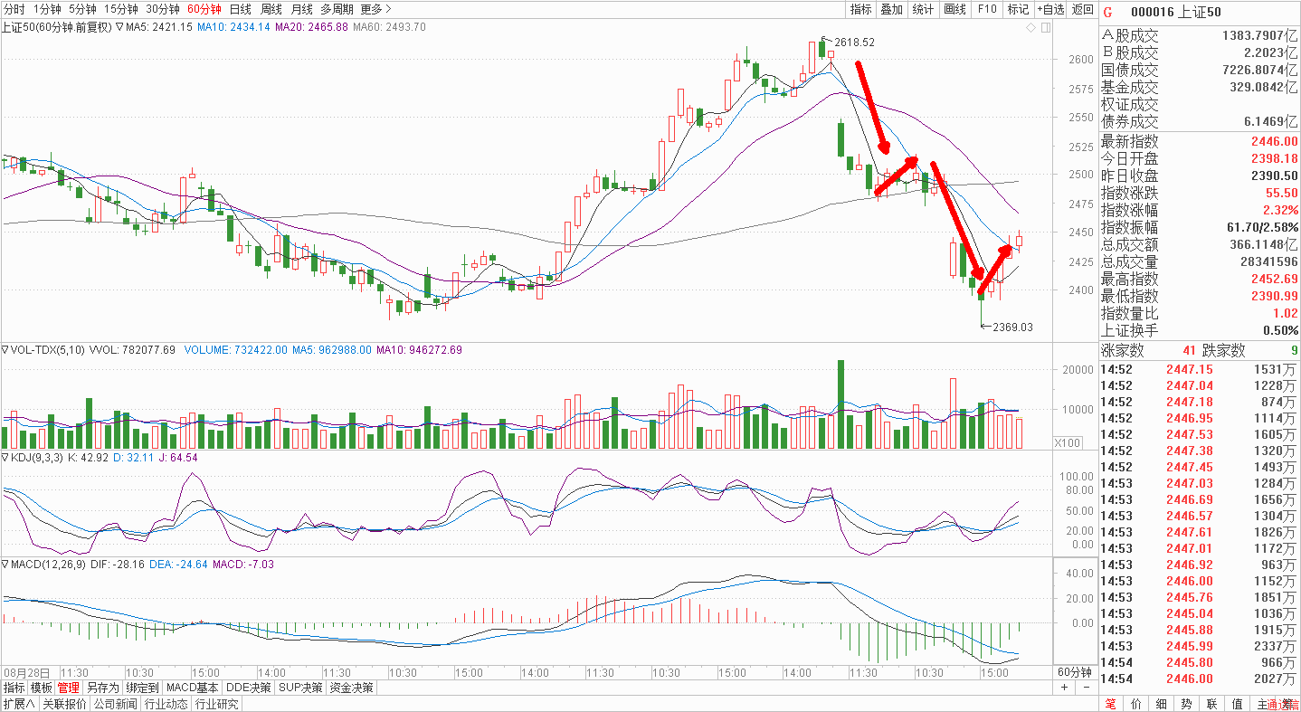
Task: Open the 60分钟 period selector at bottom right
Action: tap(1076, 673)
